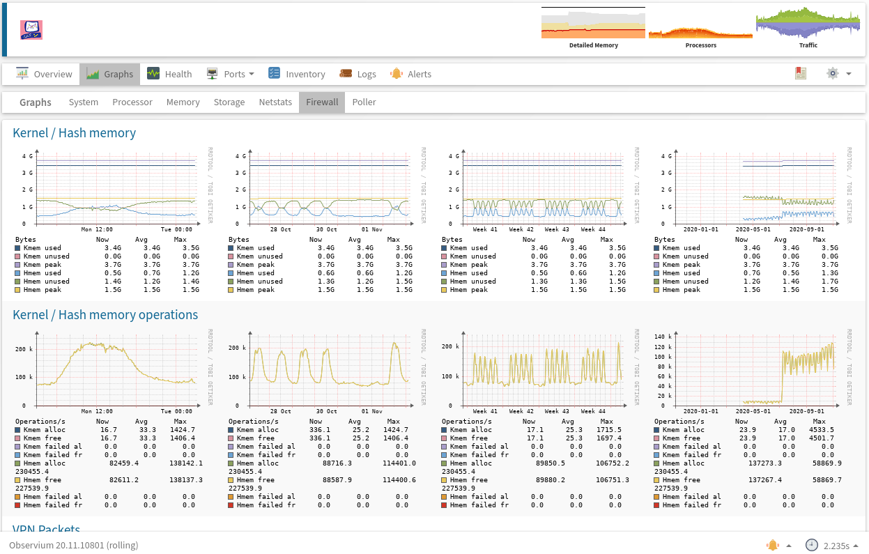
Task: Select the System graphs subtab
Action: [x=84, y=102]
